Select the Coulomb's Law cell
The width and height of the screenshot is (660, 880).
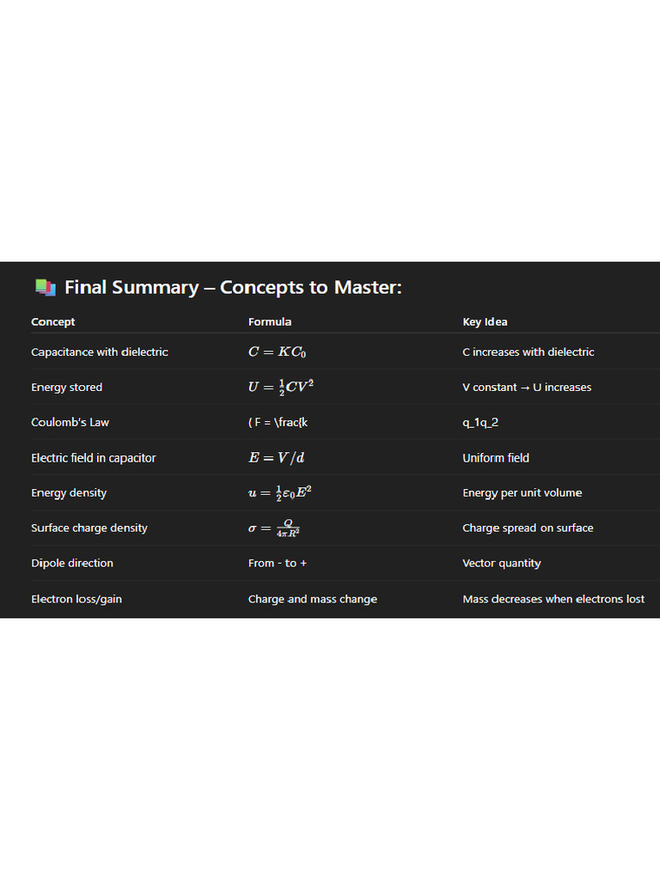click(70, 423)
